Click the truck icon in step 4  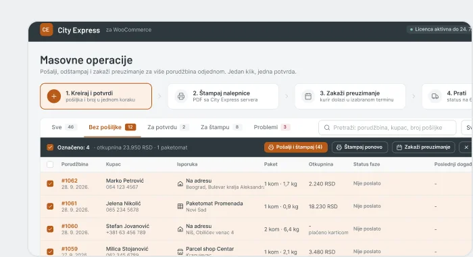[x=435, y=96]
